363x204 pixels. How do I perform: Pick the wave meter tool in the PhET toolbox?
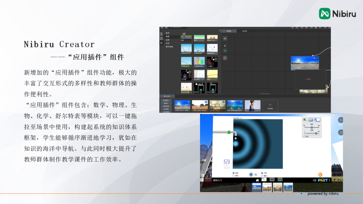tap(318, 120)
